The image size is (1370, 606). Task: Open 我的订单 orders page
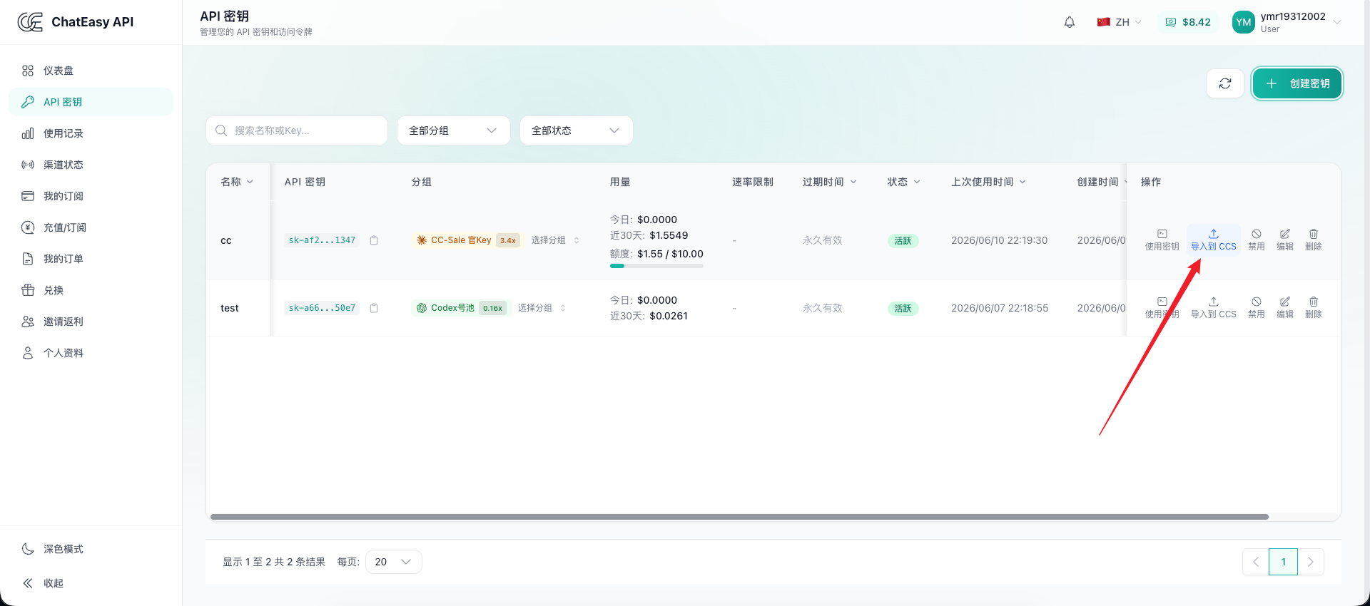91,259
